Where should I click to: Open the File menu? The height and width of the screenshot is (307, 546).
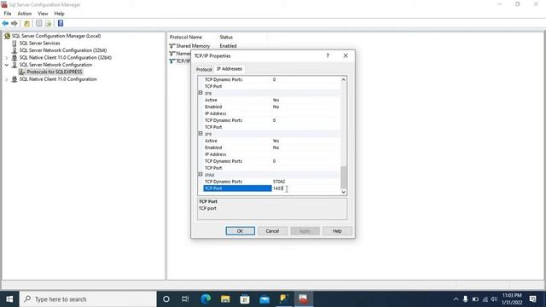click(x=8, y=14)
